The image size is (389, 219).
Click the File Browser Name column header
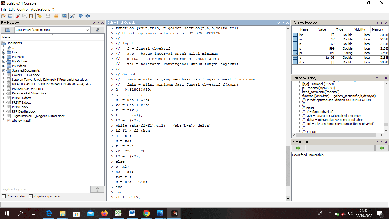[x=53, y=37]
